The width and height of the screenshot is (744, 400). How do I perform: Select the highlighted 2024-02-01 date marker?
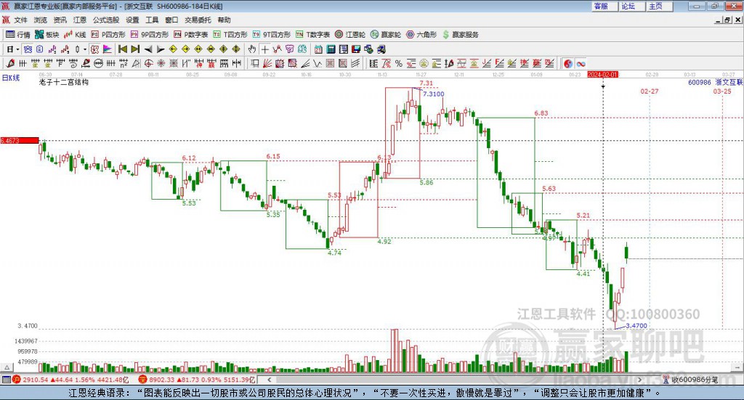click(602, 75)
